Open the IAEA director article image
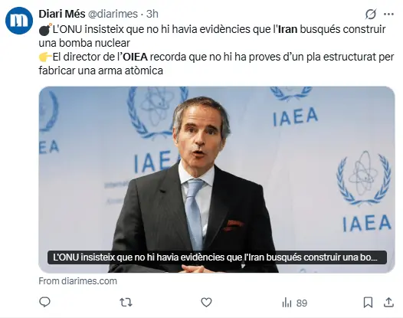Viewport: 403px width, 318px height. 217,179
